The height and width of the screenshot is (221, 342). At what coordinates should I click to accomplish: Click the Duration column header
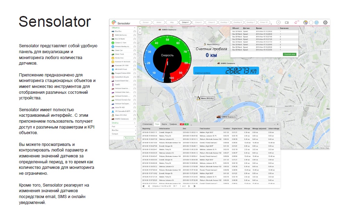(227, 129)
